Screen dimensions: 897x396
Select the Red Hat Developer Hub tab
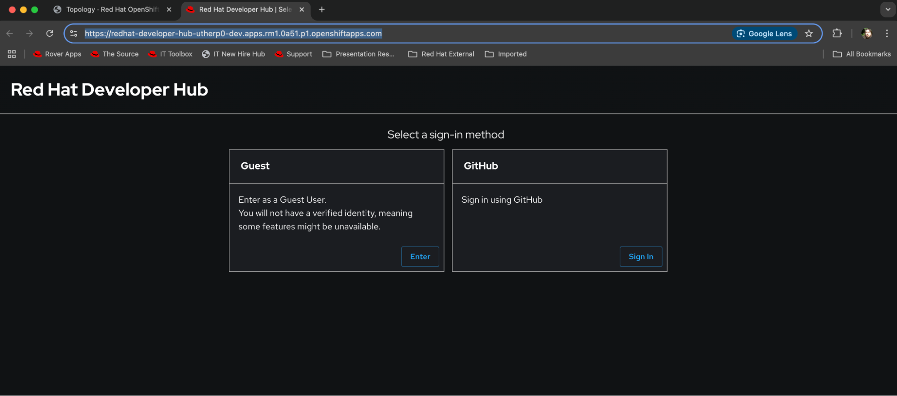(240, 9)
